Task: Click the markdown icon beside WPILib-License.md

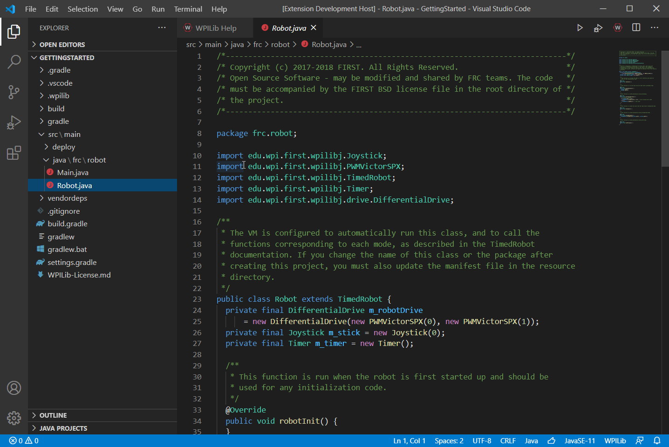Action: pyautogui.click(x=41, y=275)
